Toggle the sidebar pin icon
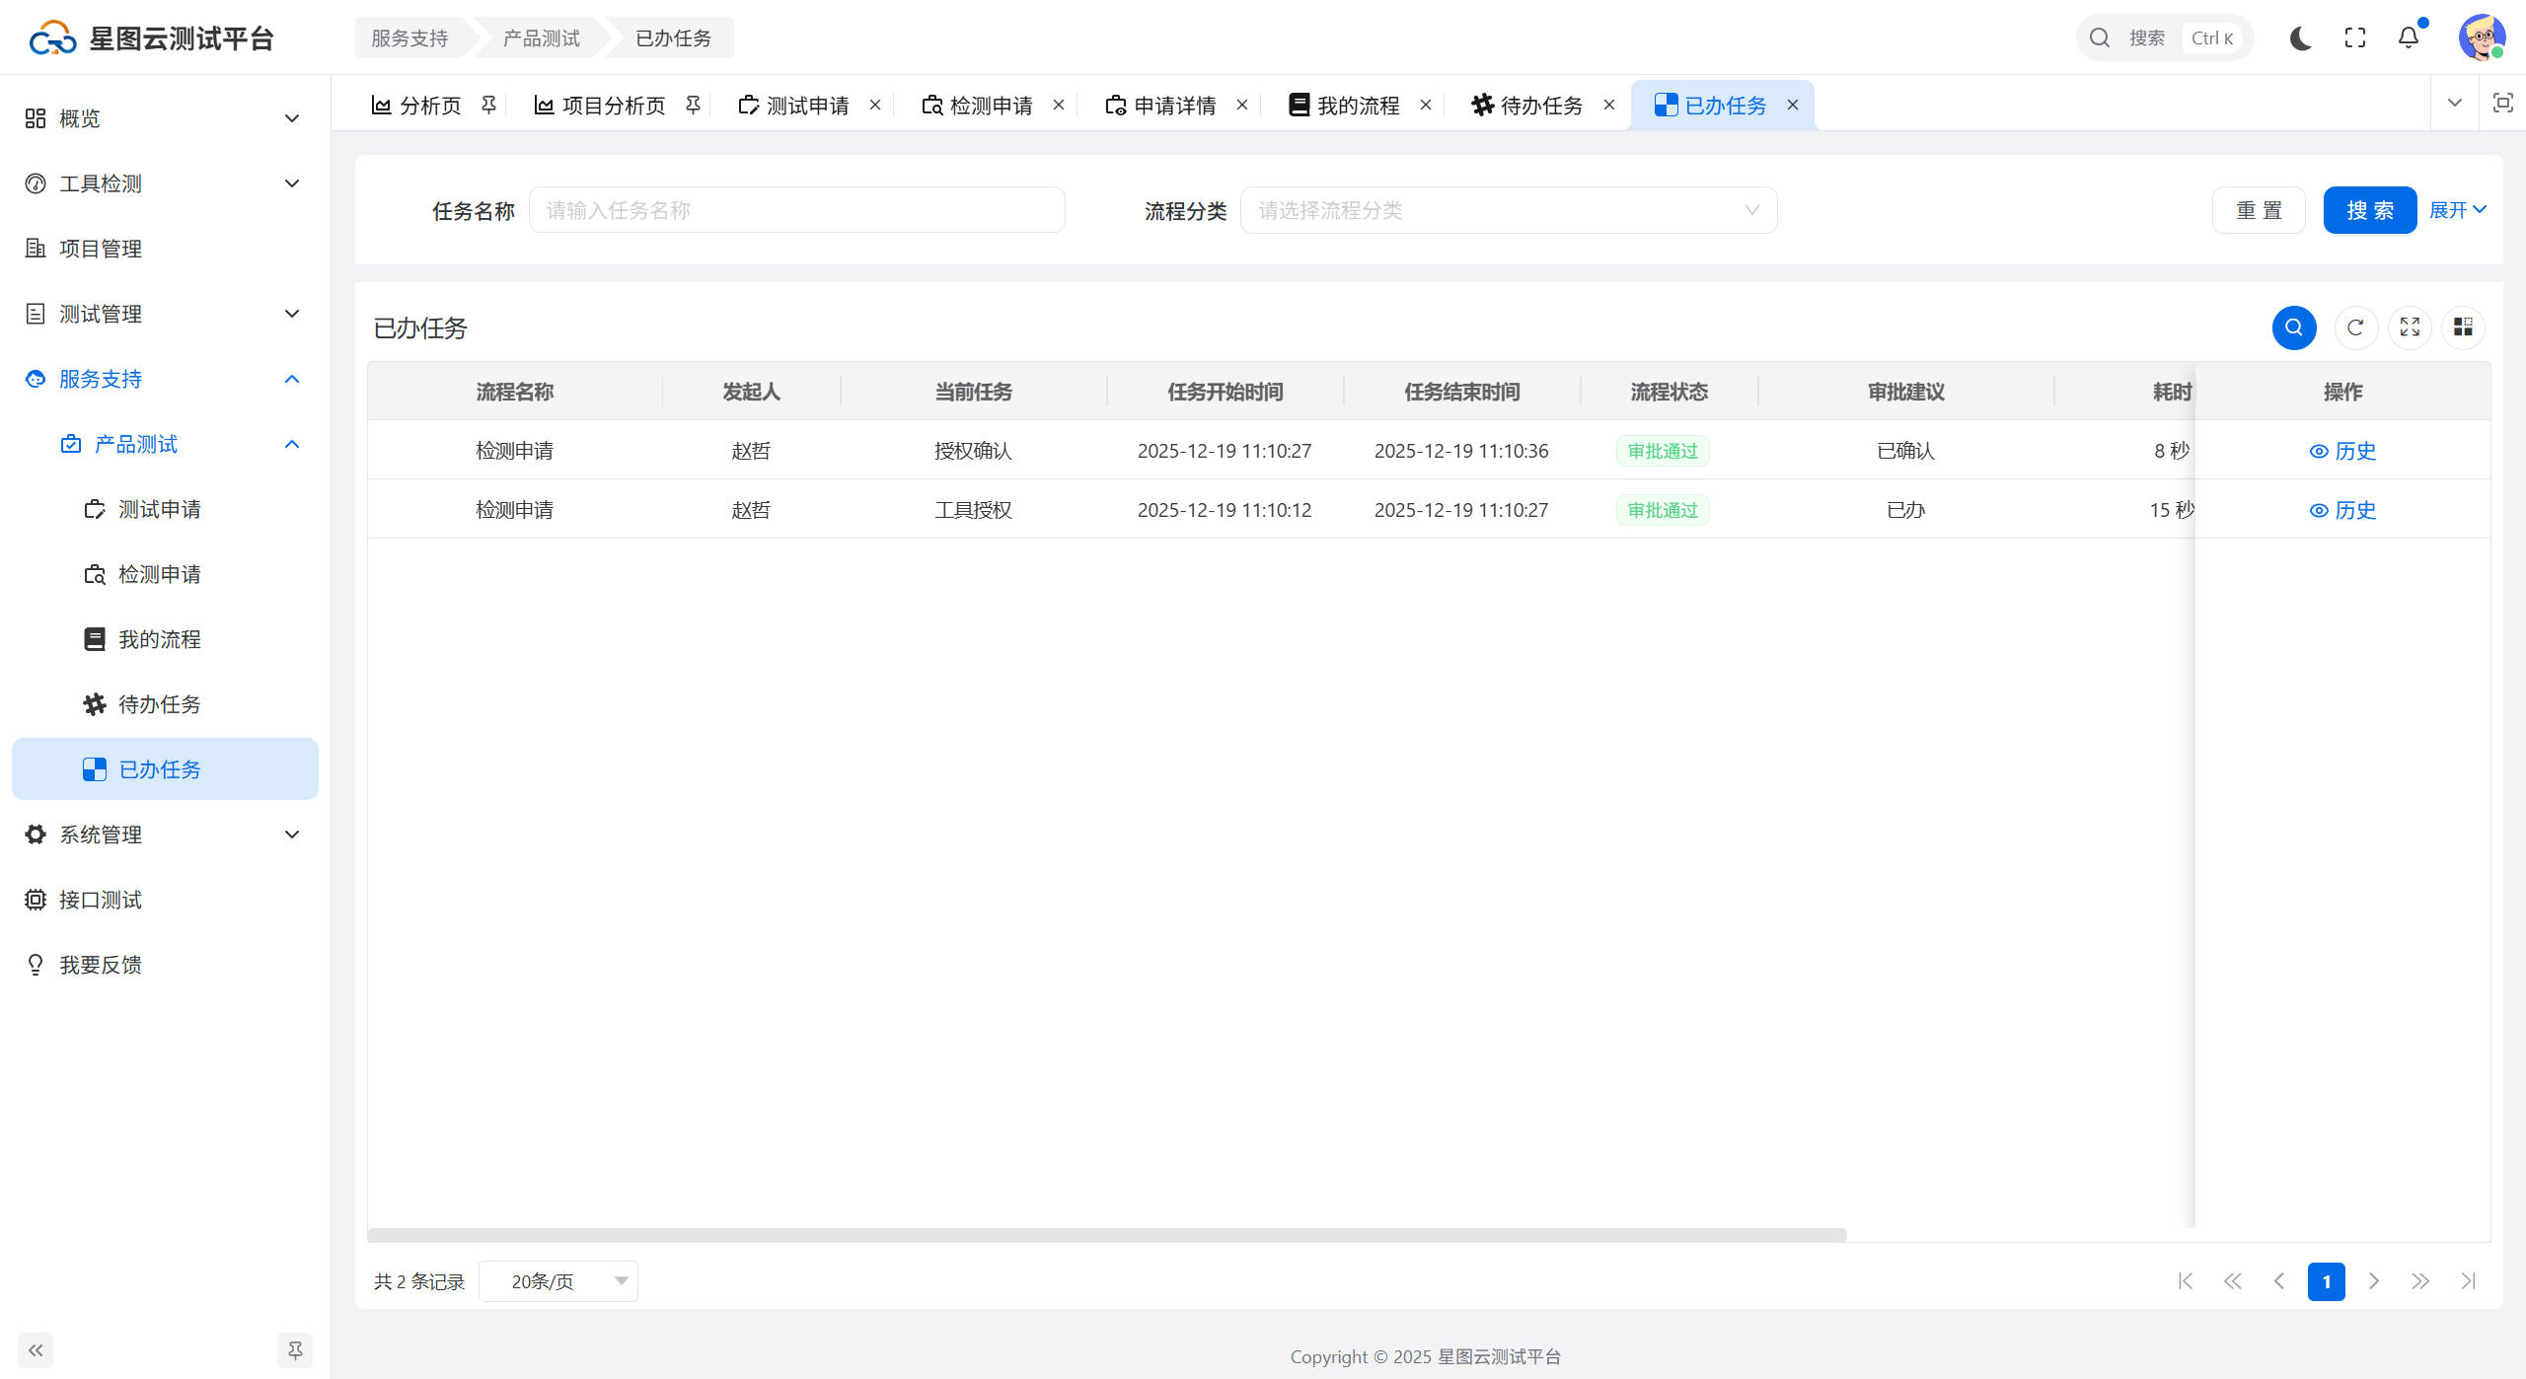Viewport: 2526px width, 1379px height. click(x=294, y=1349)
